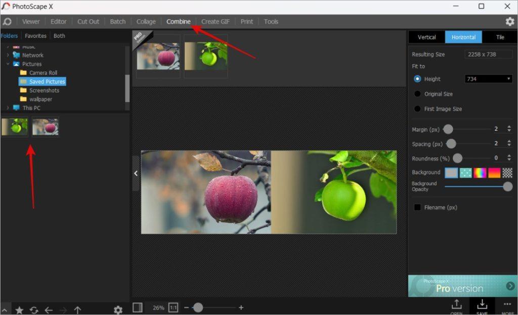Switch to the Viewer tab
Viewport: 518px width, 315px height.
point(31,22)
